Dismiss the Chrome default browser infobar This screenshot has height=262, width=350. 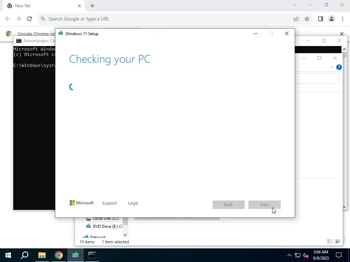342,34
